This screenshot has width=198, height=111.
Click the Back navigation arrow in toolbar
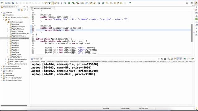tap(121, 3)
